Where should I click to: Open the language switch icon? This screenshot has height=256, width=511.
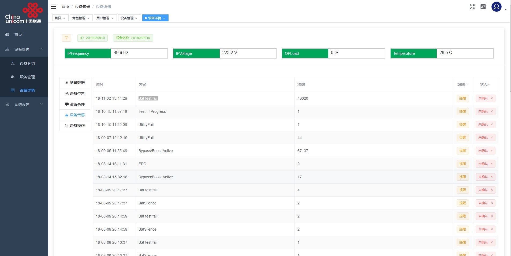coord(483,7)
